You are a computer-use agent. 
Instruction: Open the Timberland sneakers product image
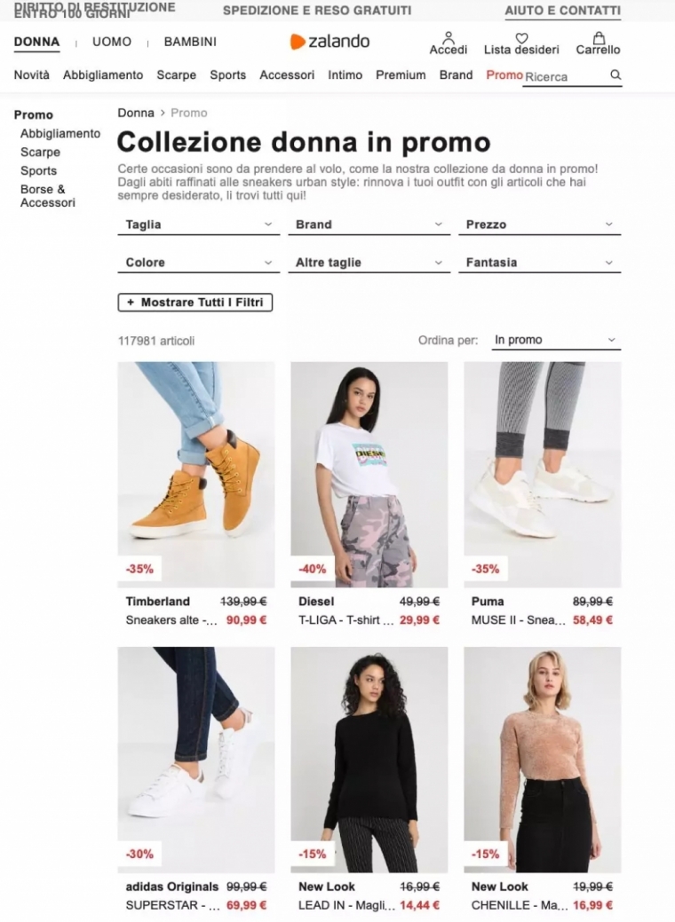coord(196,475)
